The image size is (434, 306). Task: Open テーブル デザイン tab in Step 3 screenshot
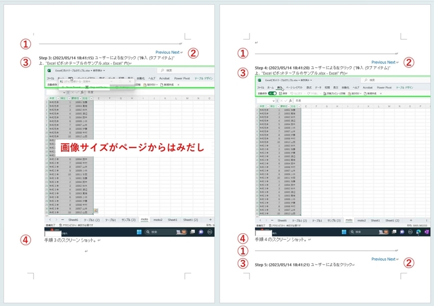click(203, 78)
